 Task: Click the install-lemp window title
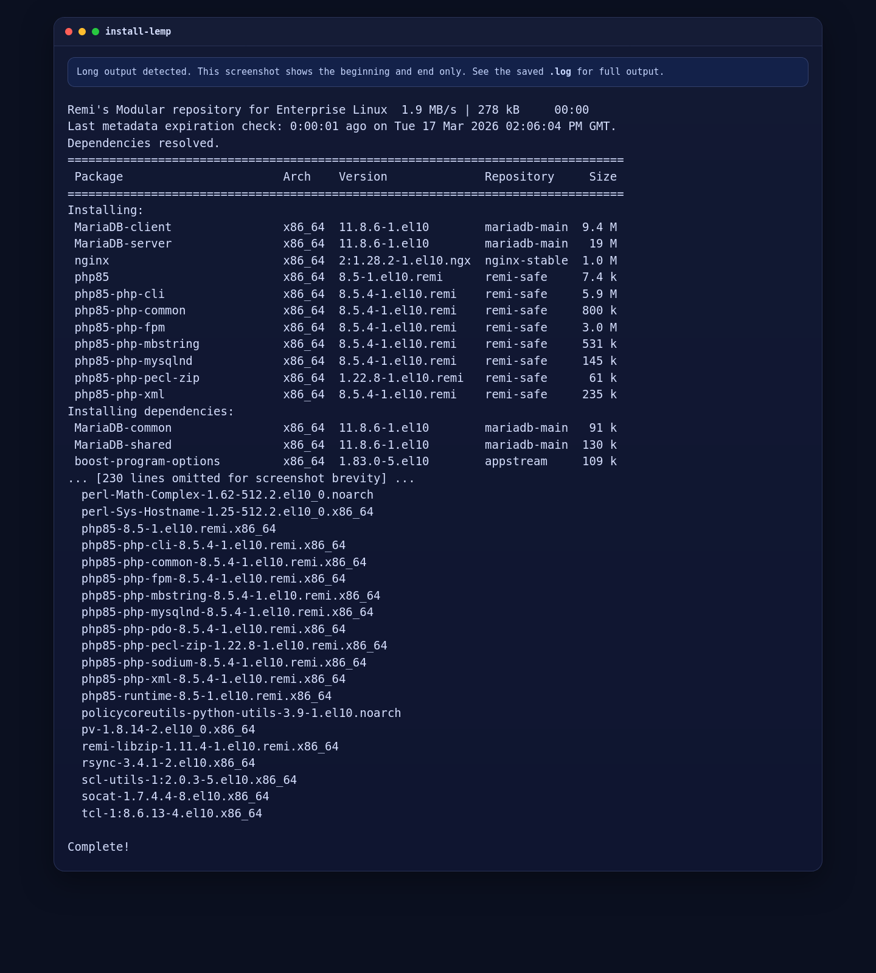(138, 32)
